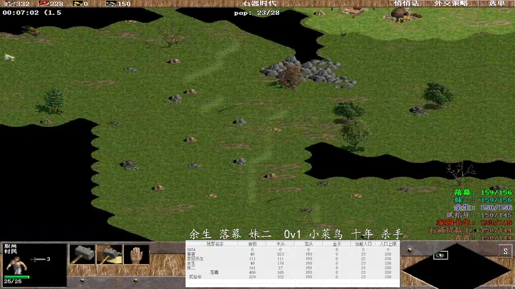
Task: Click the minimap viewport rectangle
Action: point(441,255)
